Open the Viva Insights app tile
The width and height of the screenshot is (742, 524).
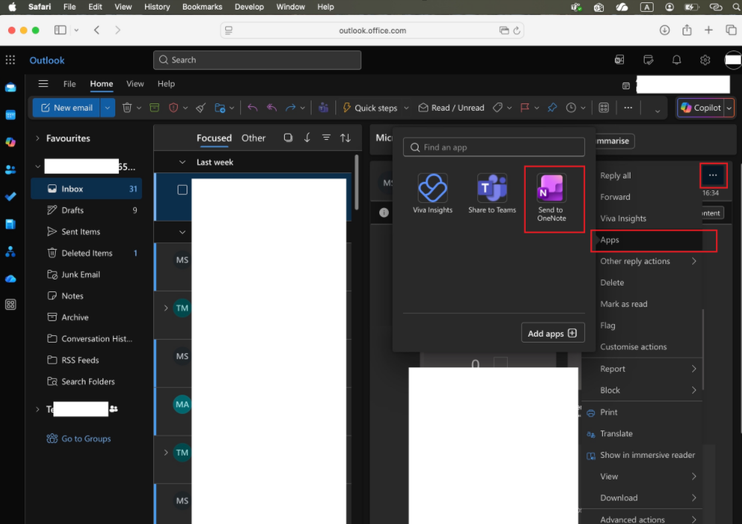[x=433, y=194]
